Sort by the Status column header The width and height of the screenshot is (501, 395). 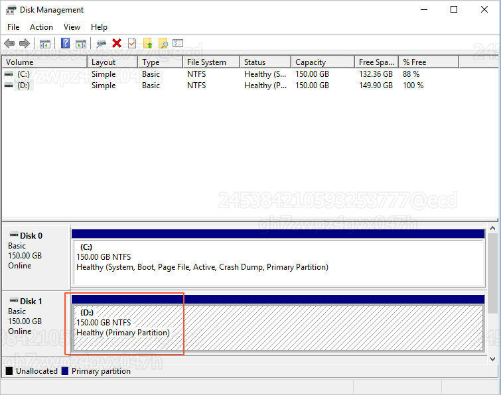265,62
